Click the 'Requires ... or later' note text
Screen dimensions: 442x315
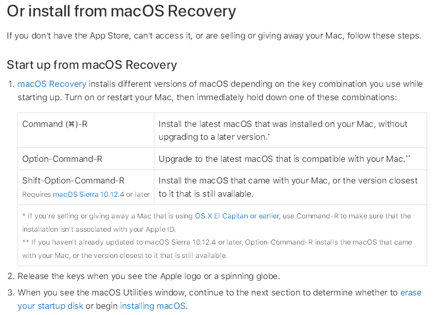click(x=86, y=194)
